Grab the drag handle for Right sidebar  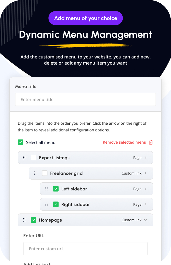point(47,204)
